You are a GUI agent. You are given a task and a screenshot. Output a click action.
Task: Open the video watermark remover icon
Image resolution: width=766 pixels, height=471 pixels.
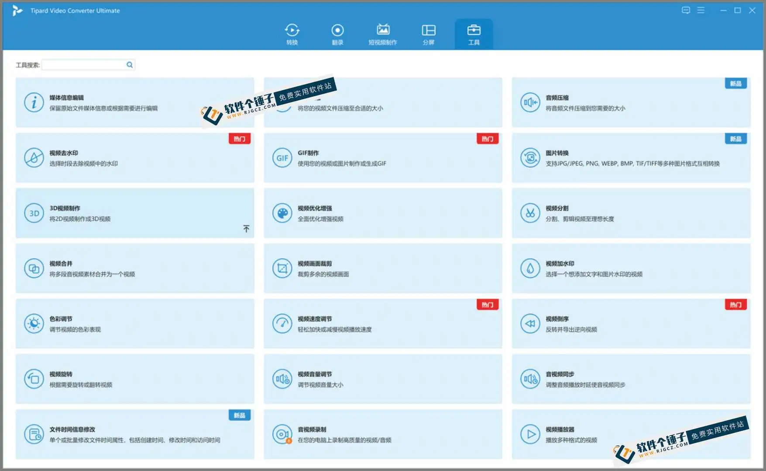point(34,158)
